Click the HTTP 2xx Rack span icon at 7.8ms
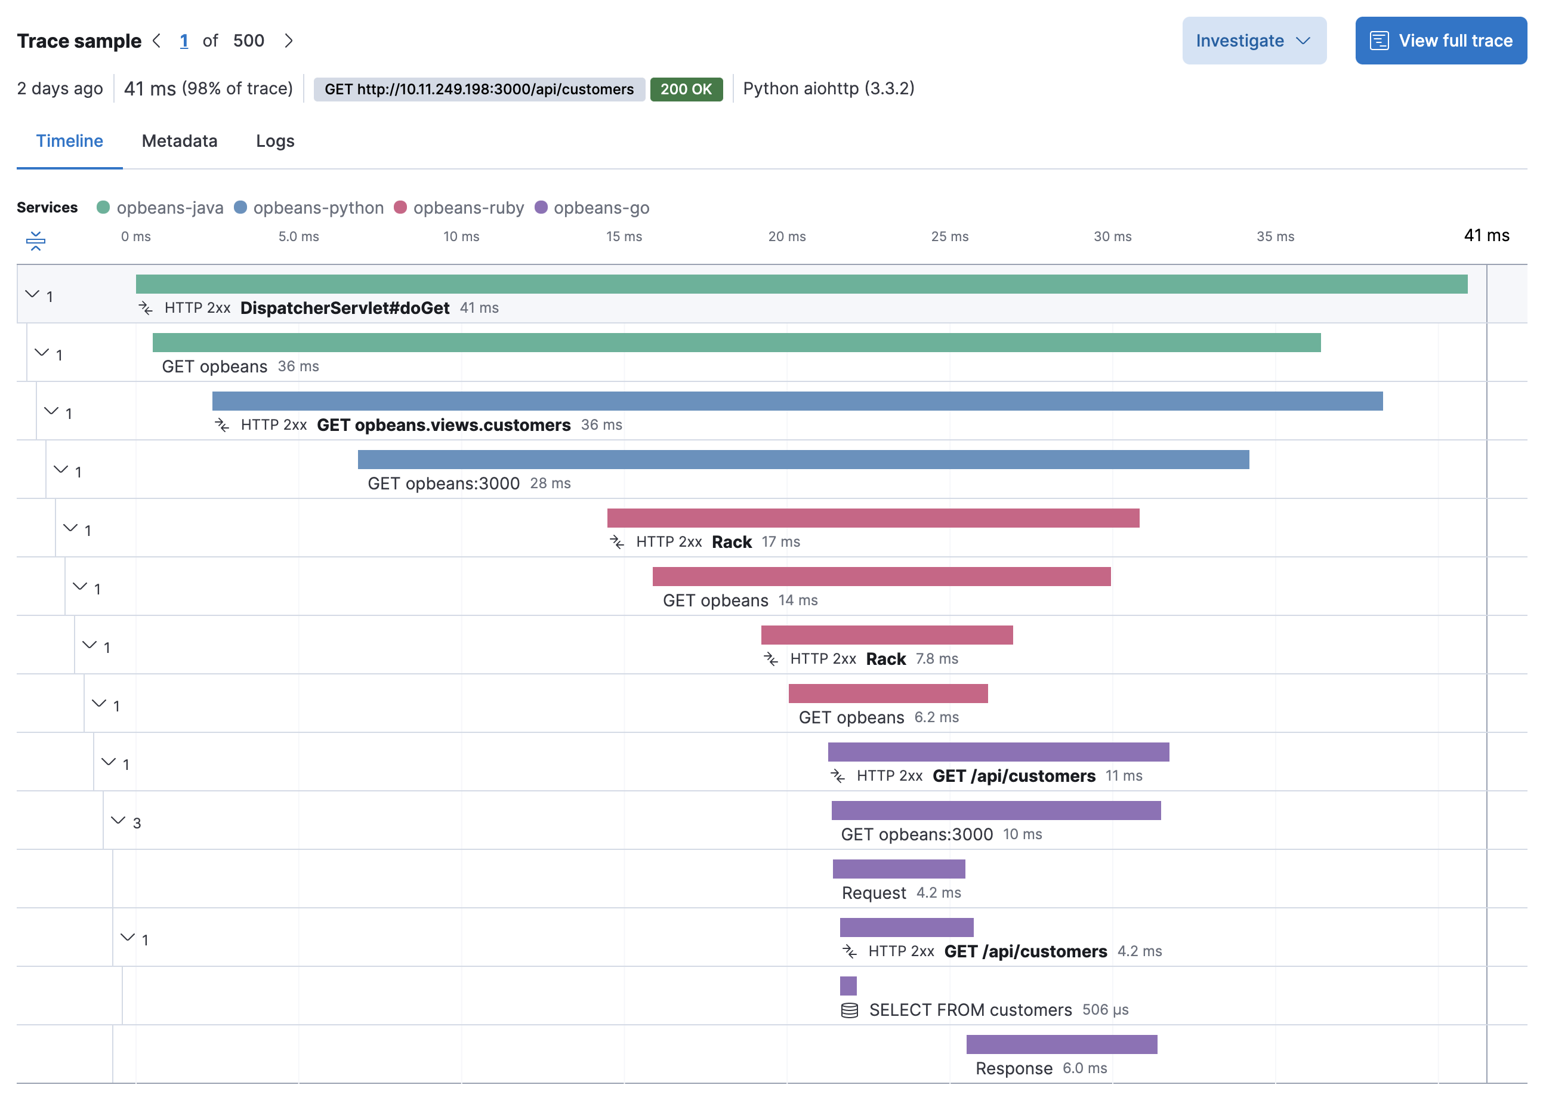The height and width of the screenshot is (1097, 1543). [769, 659]
